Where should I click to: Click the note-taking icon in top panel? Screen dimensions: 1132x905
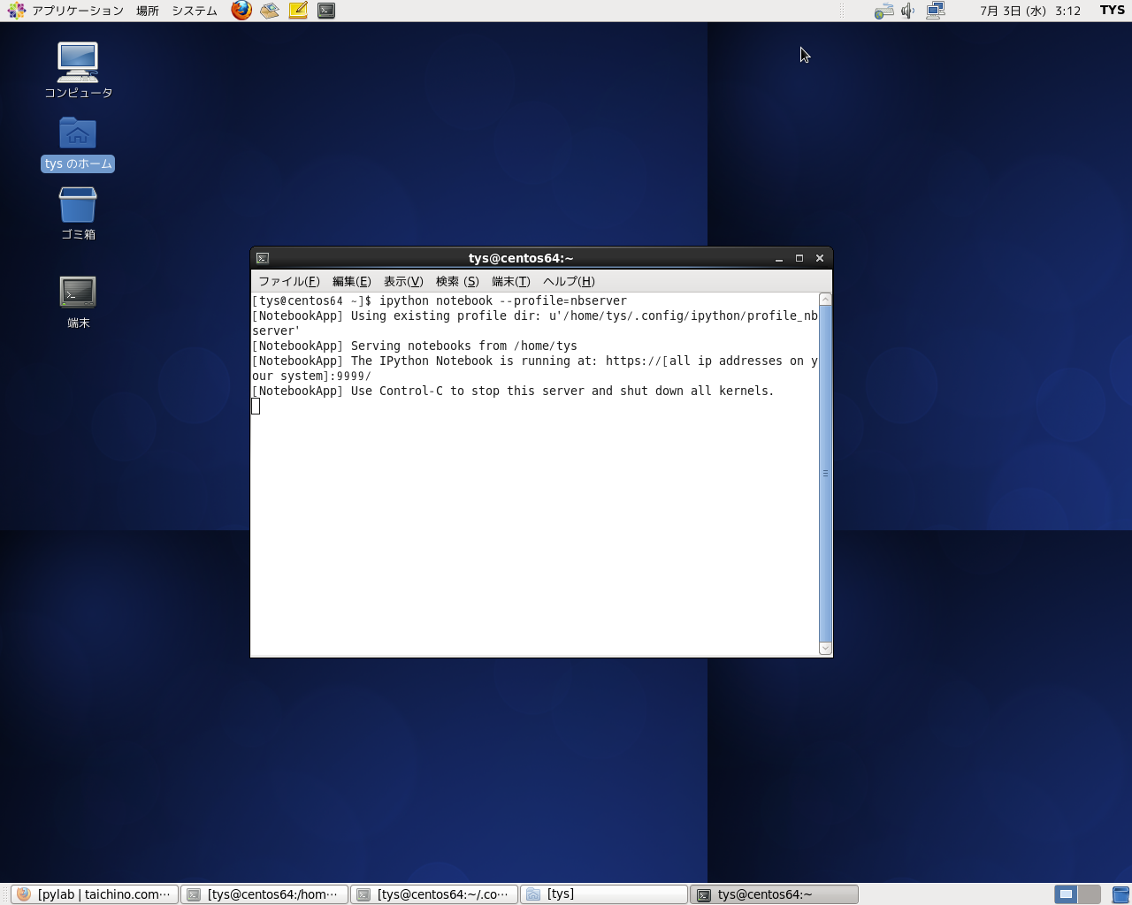(x=298, y=11)
